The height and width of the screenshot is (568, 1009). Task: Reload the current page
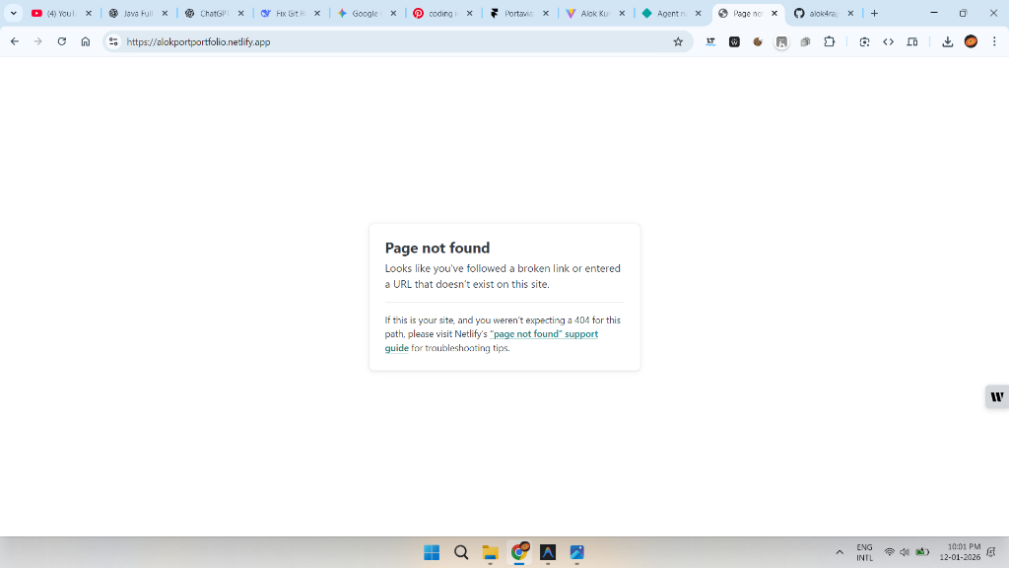(62, 41)
